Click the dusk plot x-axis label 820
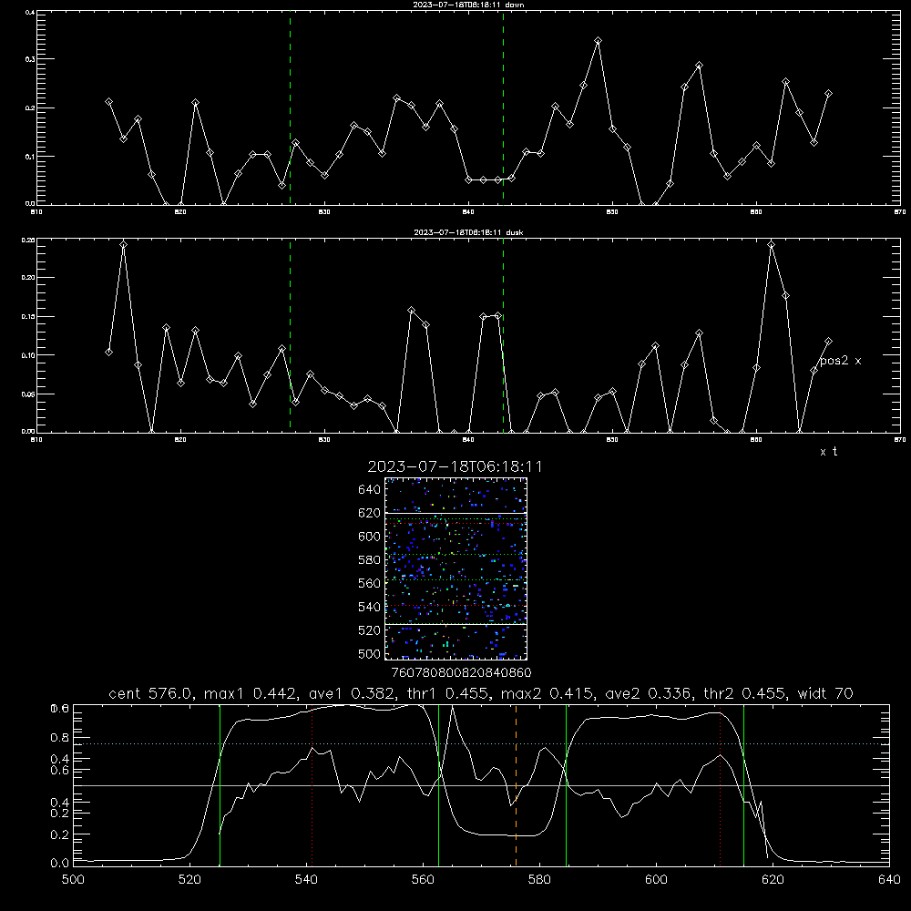This screenshot has height=911, width=911. 180,440
